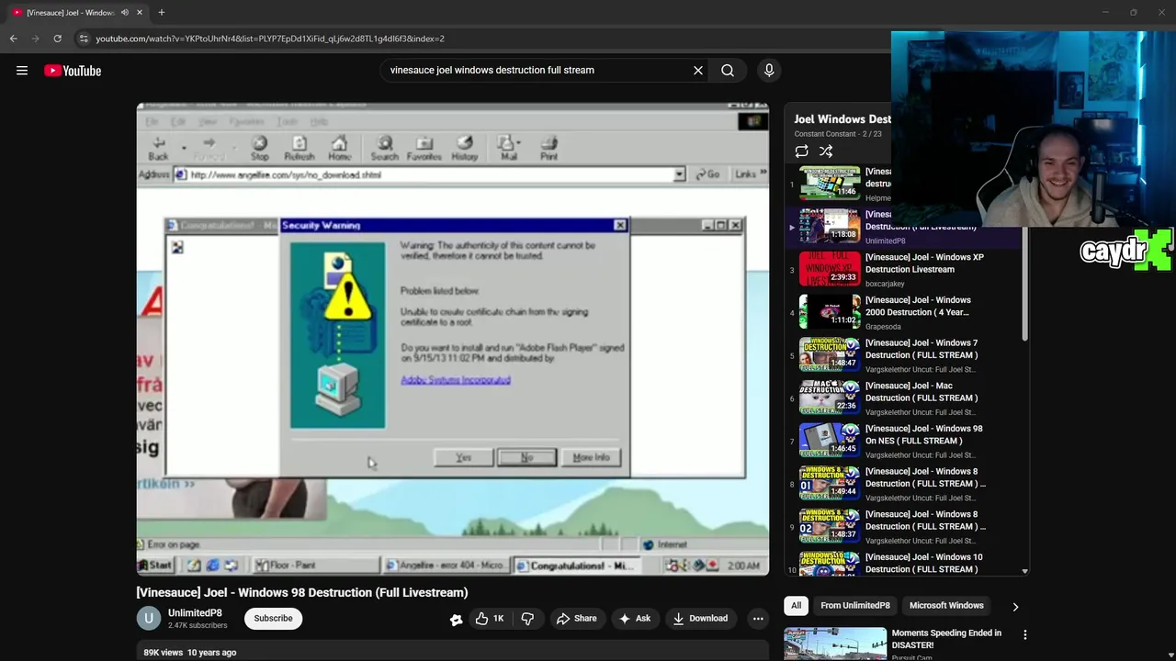Clear the search box with the X
The height and width of the screenshot is (661, 1176).
tap(698, 70)
